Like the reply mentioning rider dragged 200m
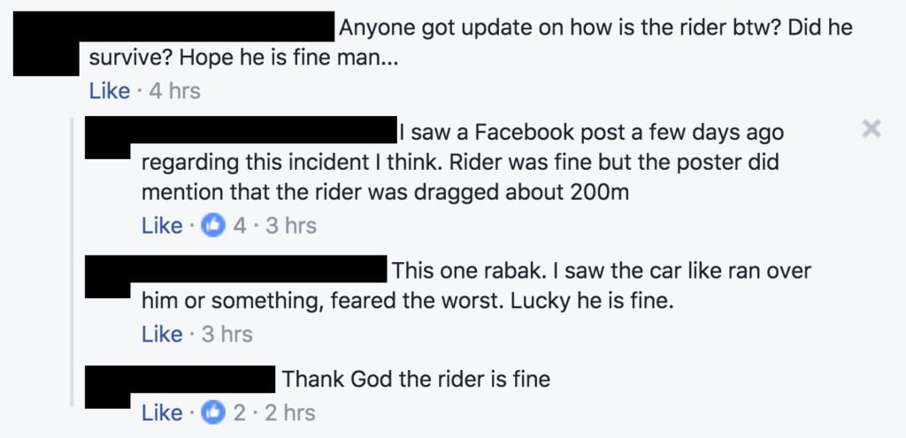 161,226
